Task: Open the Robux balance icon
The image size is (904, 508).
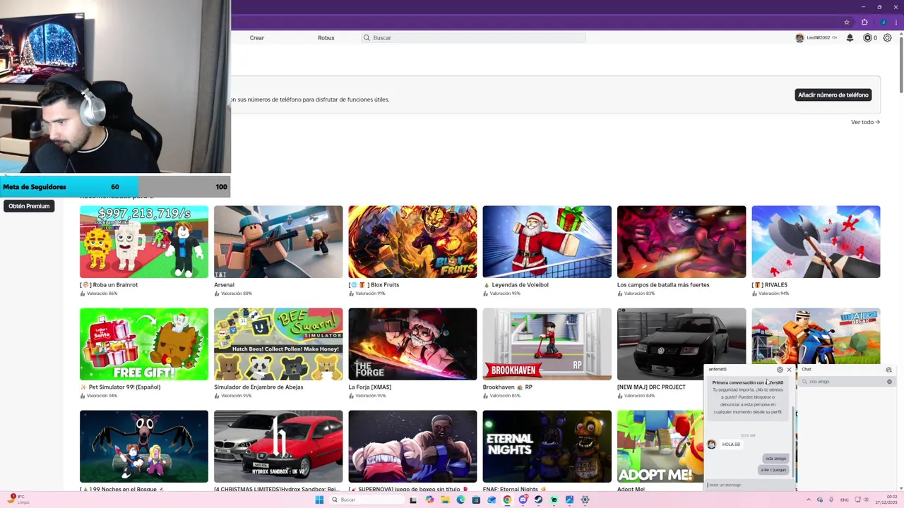Action: tap(867, 38)
